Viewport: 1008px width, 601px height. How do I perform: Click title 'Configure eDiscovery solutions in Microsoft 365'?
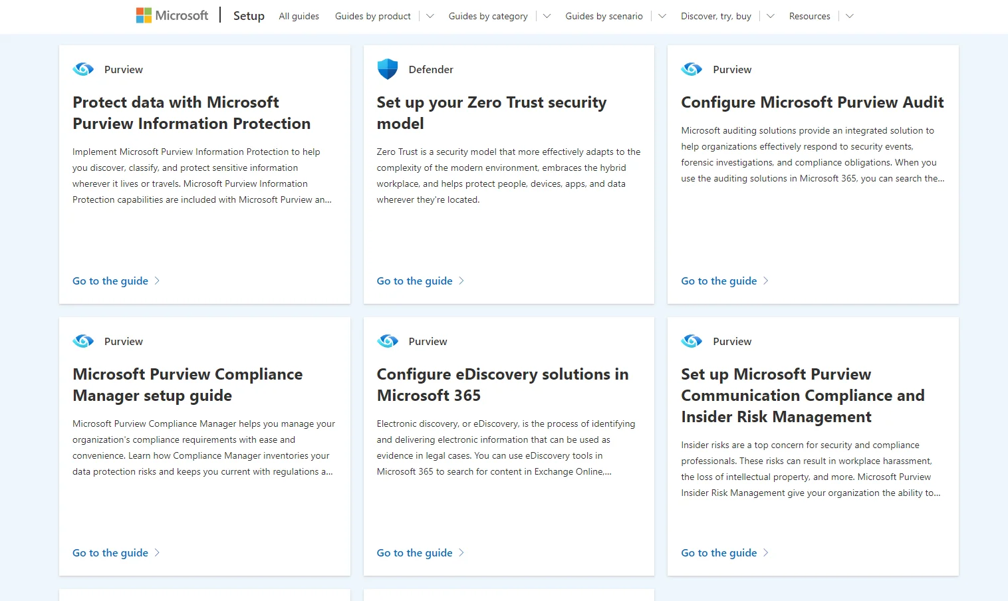pyautogui.click(x=503, y=385)
